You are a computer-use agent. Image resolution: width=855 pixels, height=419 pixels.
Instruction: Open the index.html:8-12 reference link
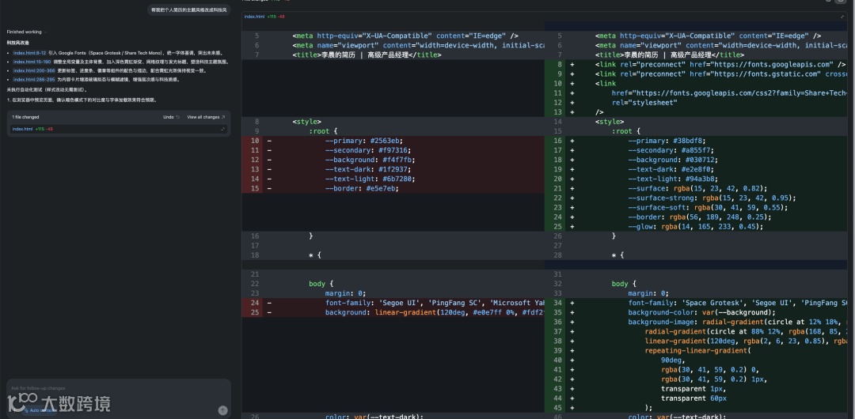pos(29,54)
